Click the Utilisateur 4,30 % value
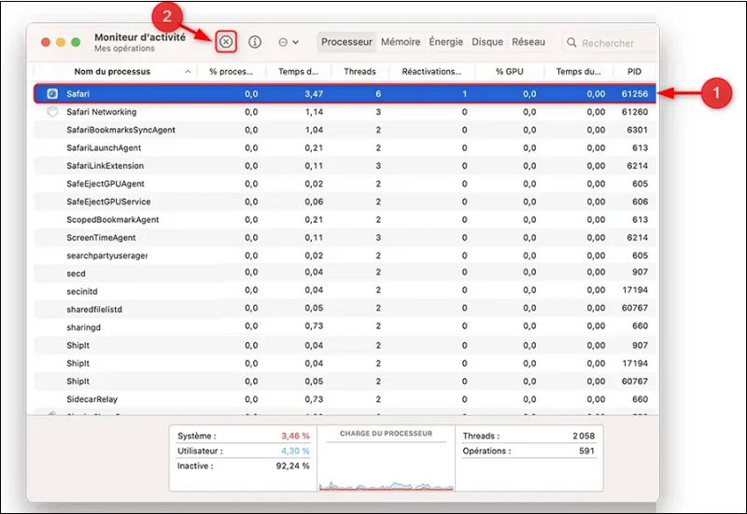Screen dimensions: 747x514 tap(295, 451)
